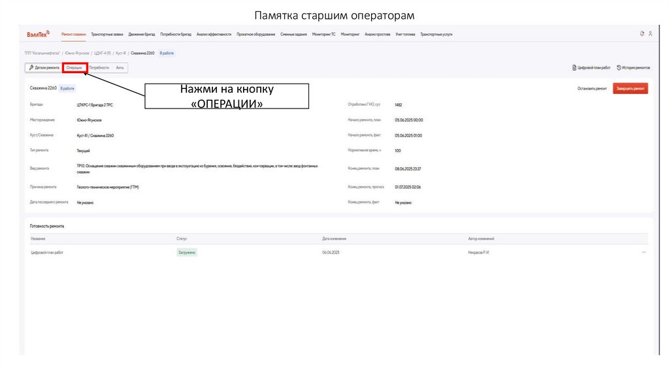Select the 06.06.2025 change date cell

pyautogui.click(x=331, y=252)
